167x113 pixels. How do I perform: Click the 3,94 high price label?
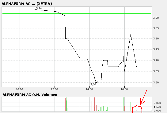[39, 8]
